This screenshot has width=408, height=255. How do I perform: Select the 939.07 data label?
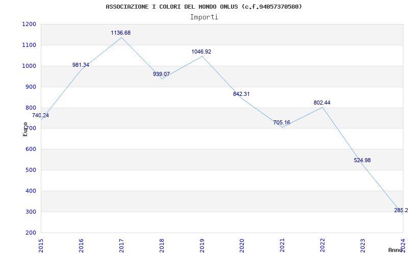(161, 74)
